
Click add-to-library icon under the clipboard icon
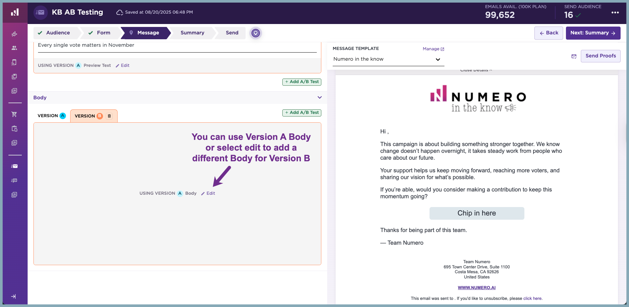[14, 143]
